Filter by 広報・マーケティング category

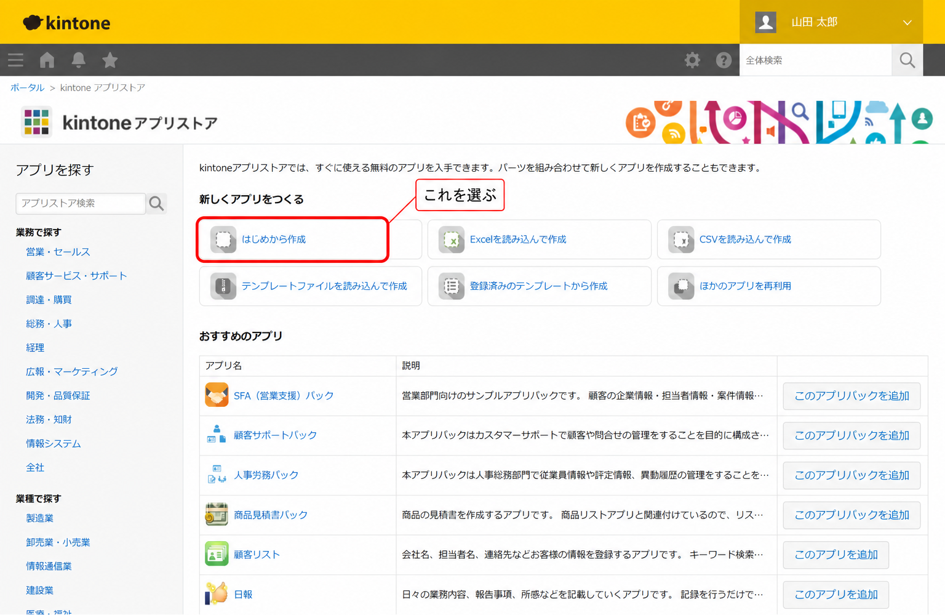pyautogui.click(x=71, y=372)
